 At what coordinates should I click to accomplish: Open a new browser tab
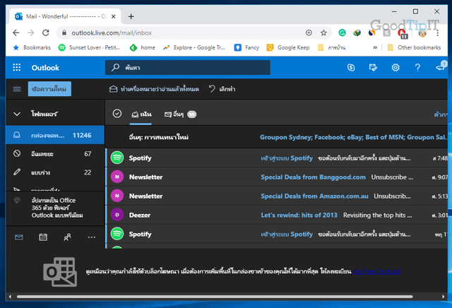[131, 16]
